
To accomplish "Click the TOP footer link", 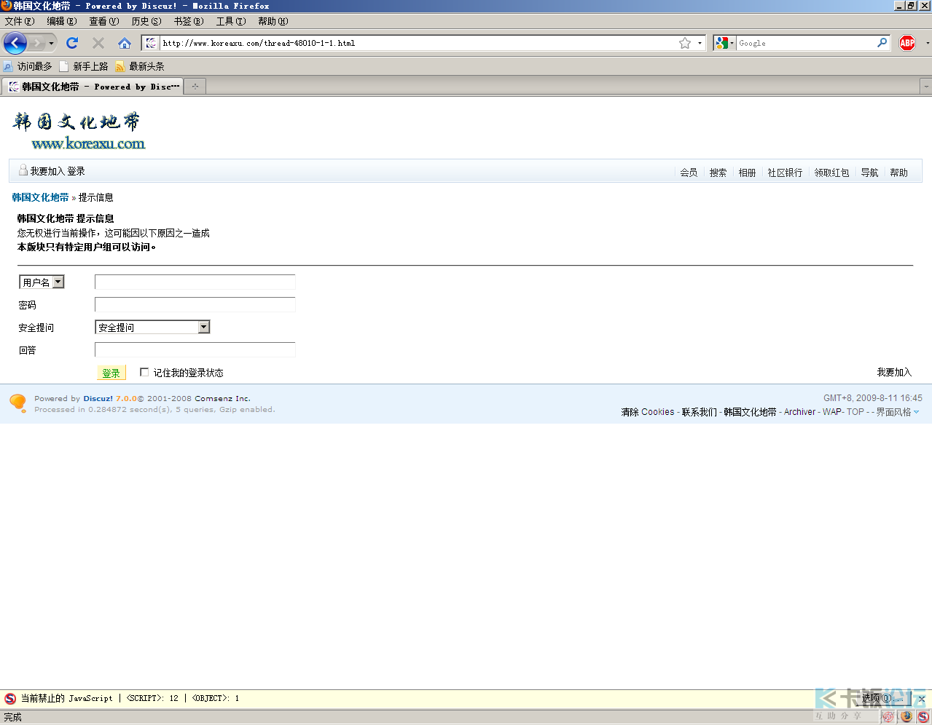I will [855, 412].
